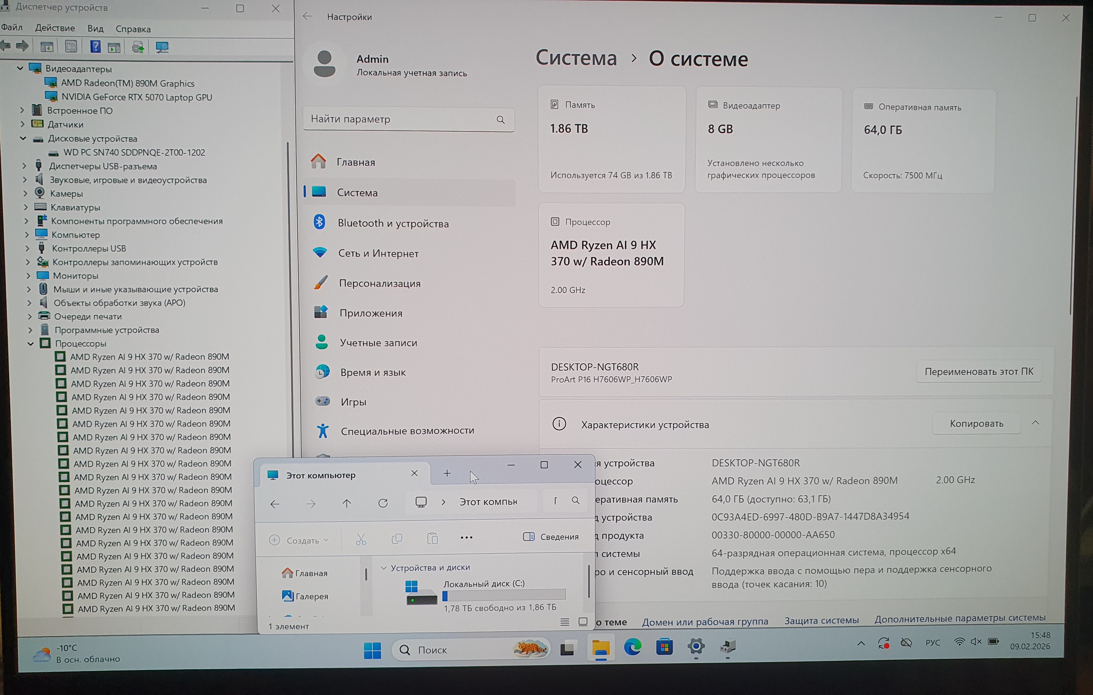Collapse the Видеоадаптеры tree node
1093x695 pixels.
20,69
